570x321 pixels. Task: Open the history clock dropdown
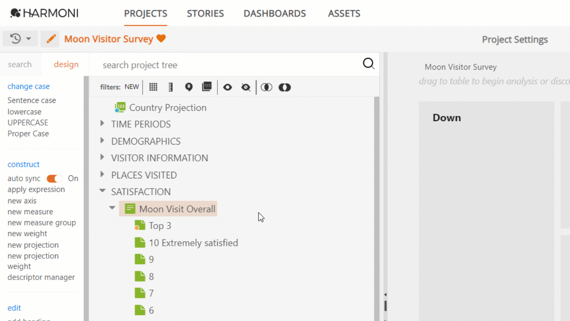pos(20,39)
